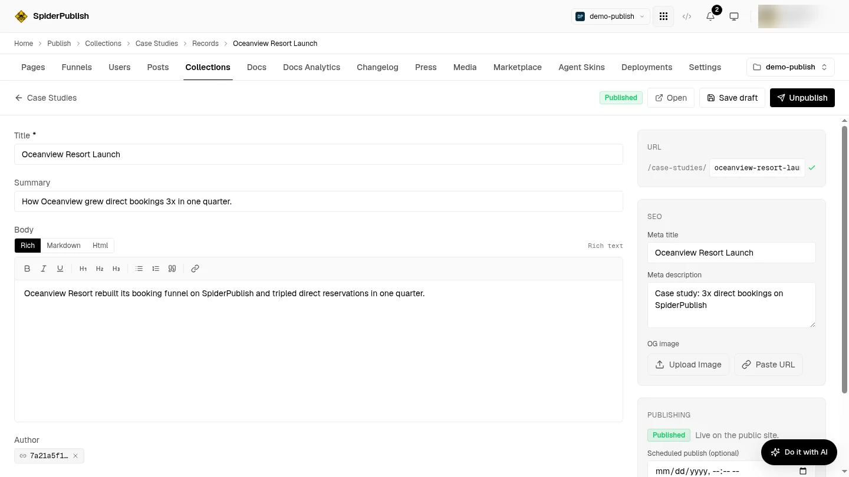
Task: Launch Do it with AI
Action: pyautogui.click(x=799, y=452)
